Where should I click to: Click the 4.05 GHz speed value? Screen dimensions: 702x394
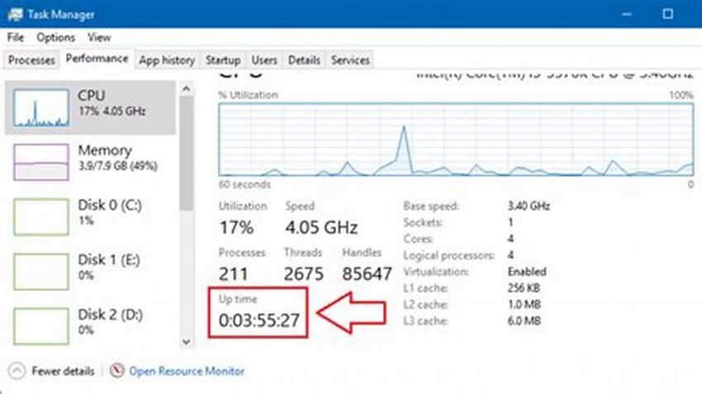pos(321,227)
